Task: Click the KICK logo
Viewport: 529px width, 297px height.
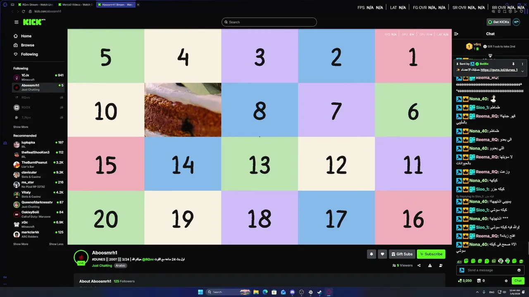Action: [34, 22]
